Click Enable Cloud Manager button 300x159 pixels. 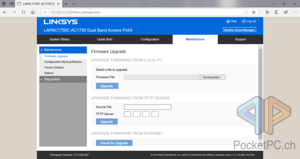(239, 30)
